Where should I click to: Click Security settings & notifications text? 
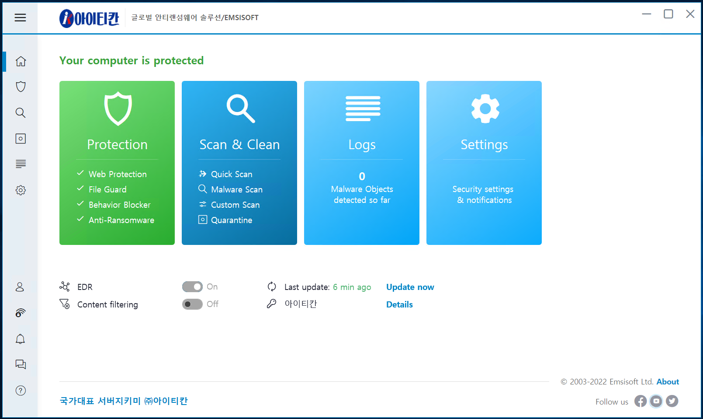(483, 195)
